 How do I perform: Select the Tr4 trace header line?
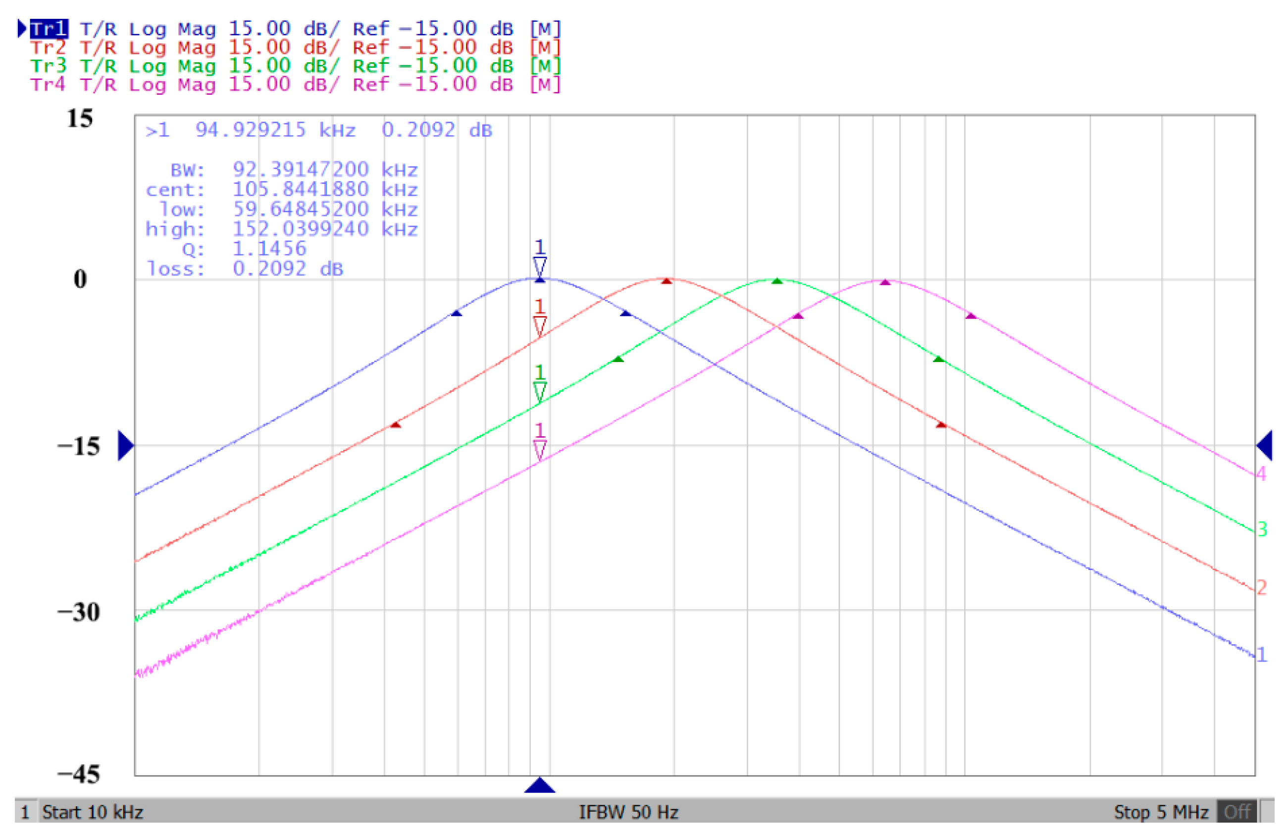pyautogui.click(x=295, y=84)
